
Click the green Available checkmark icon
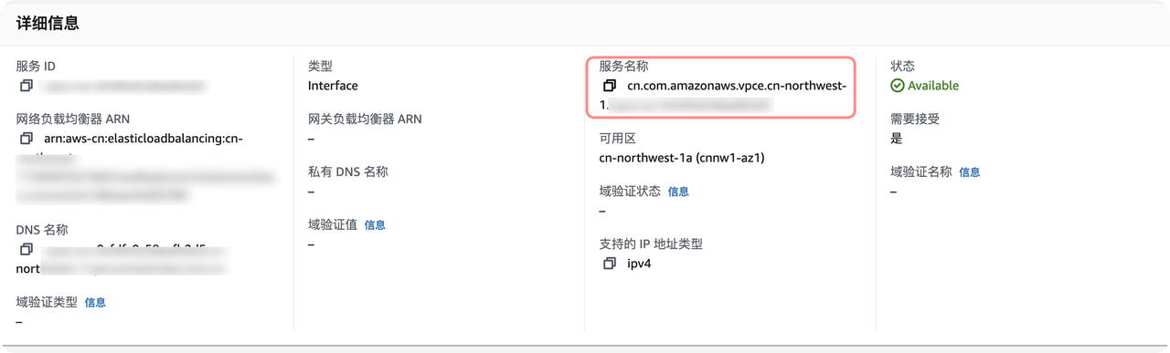click(898, 86)
